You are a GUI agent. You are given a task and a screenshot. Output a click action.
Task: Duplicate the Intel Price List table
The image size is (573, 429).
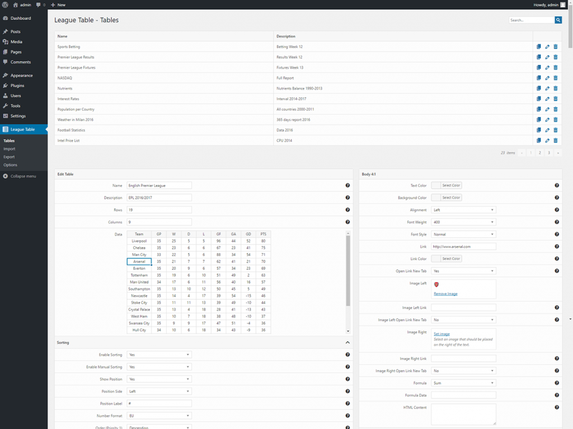click(538, 140)
